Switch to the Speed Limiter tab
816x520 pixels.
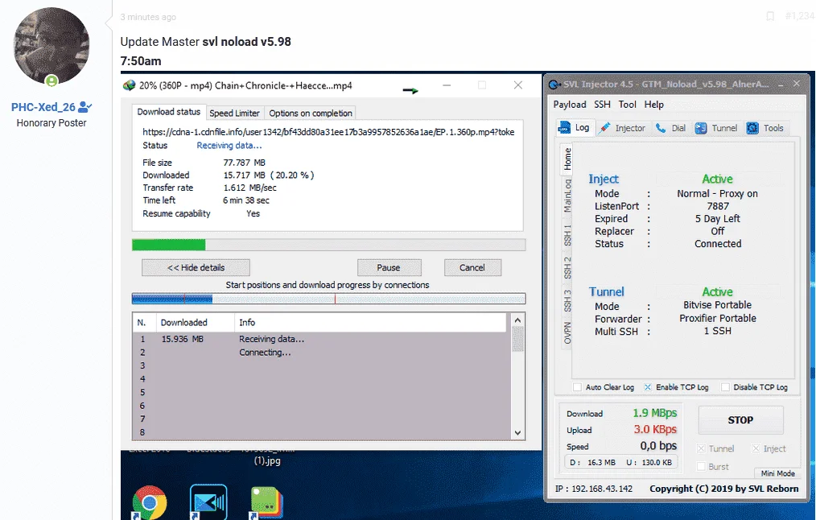[x=234, y=113]
